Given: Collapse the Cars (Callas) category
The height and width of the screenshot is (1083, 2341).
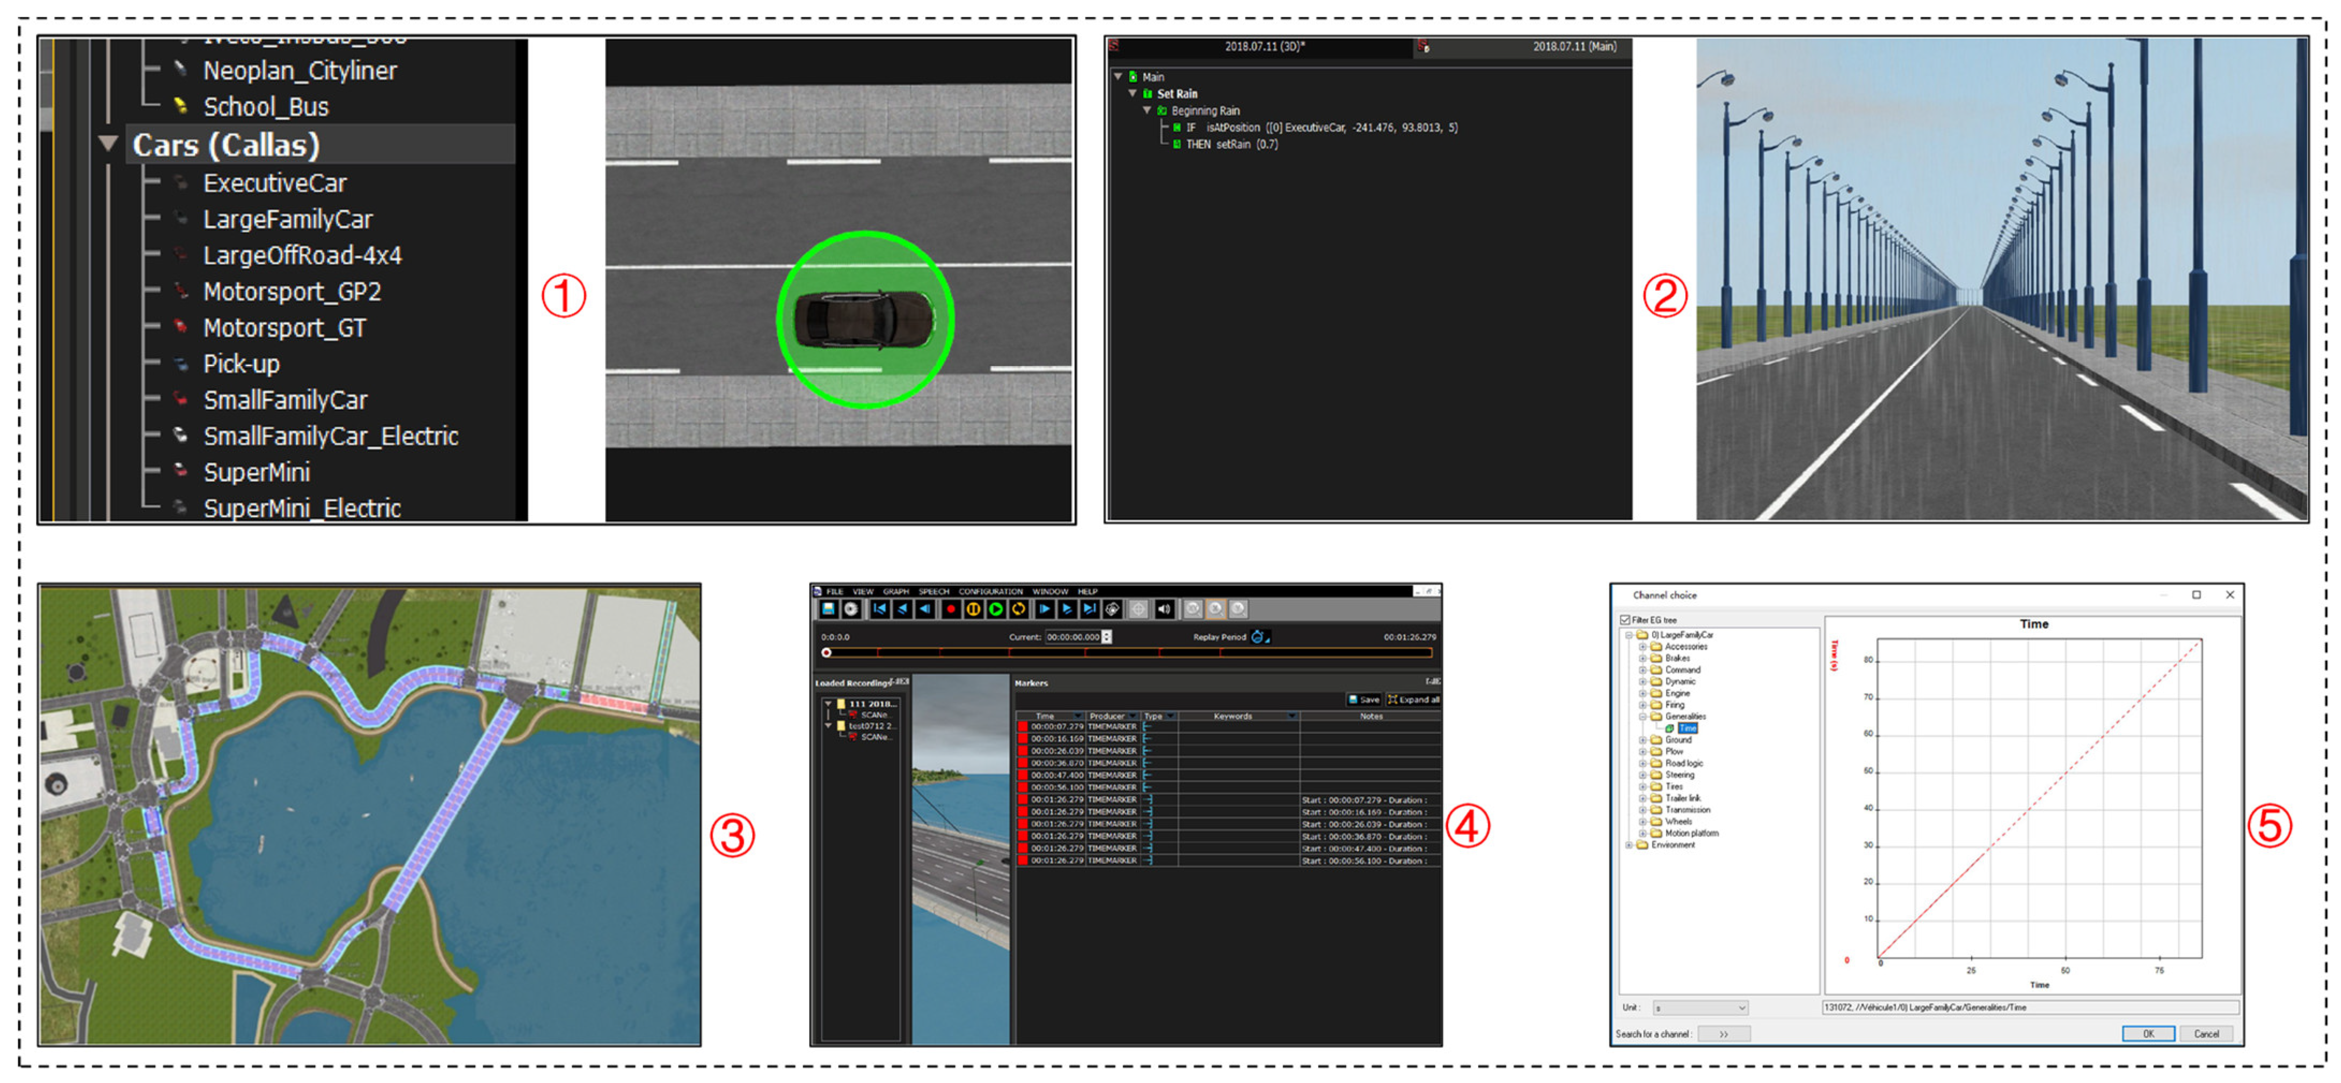Looking at the screenshot, I should point(108,143).
